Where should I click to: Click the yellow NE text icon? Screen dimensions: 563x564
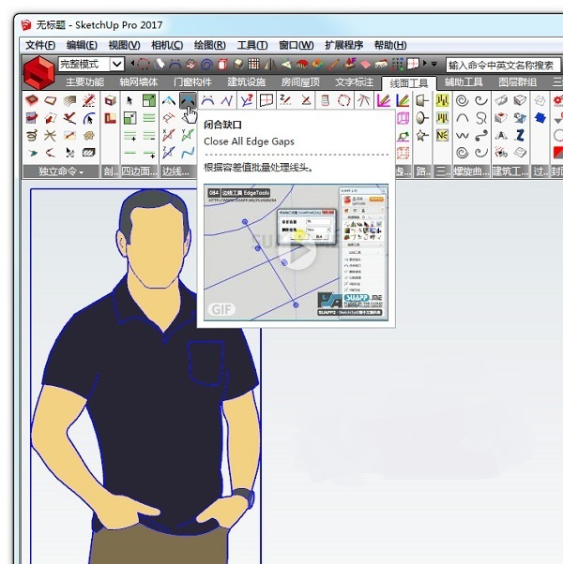coord(442,135)
